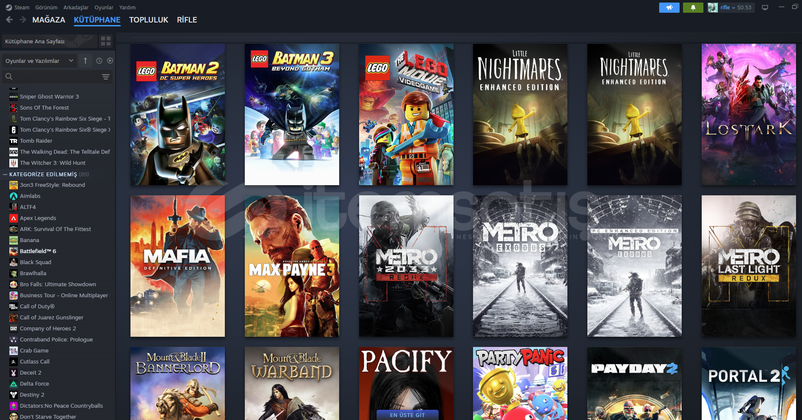Image resolution: width=802 pixels, height=420 pixels.
Task: Go back with the left arrow
Action: coord(9,20)
